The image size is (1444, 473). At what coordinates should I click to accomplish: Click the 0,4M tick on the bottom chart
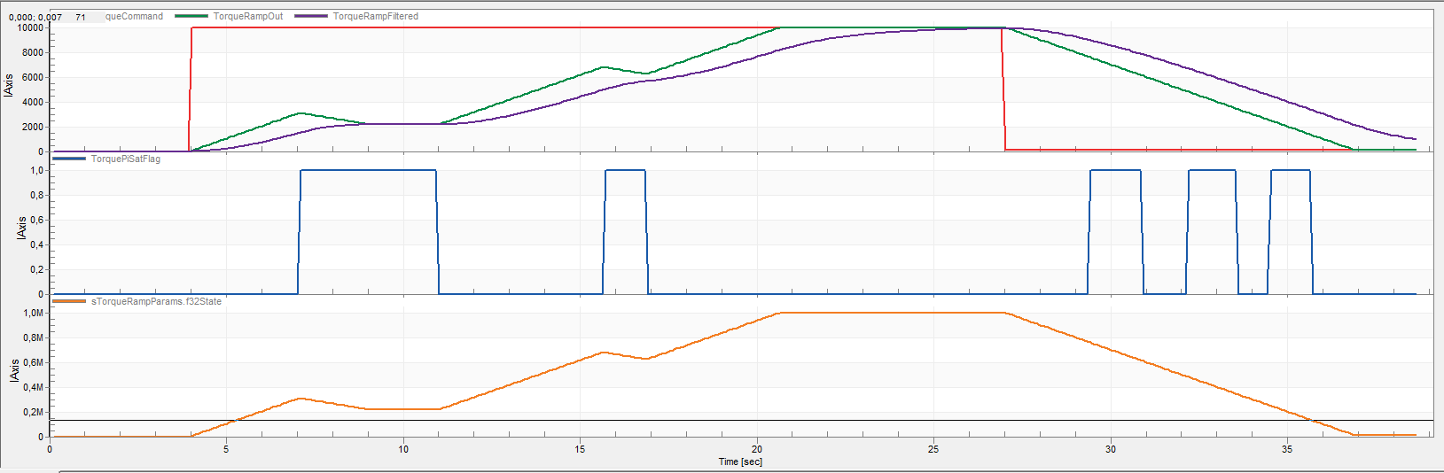pyautogui.click(x=34, y=388)
